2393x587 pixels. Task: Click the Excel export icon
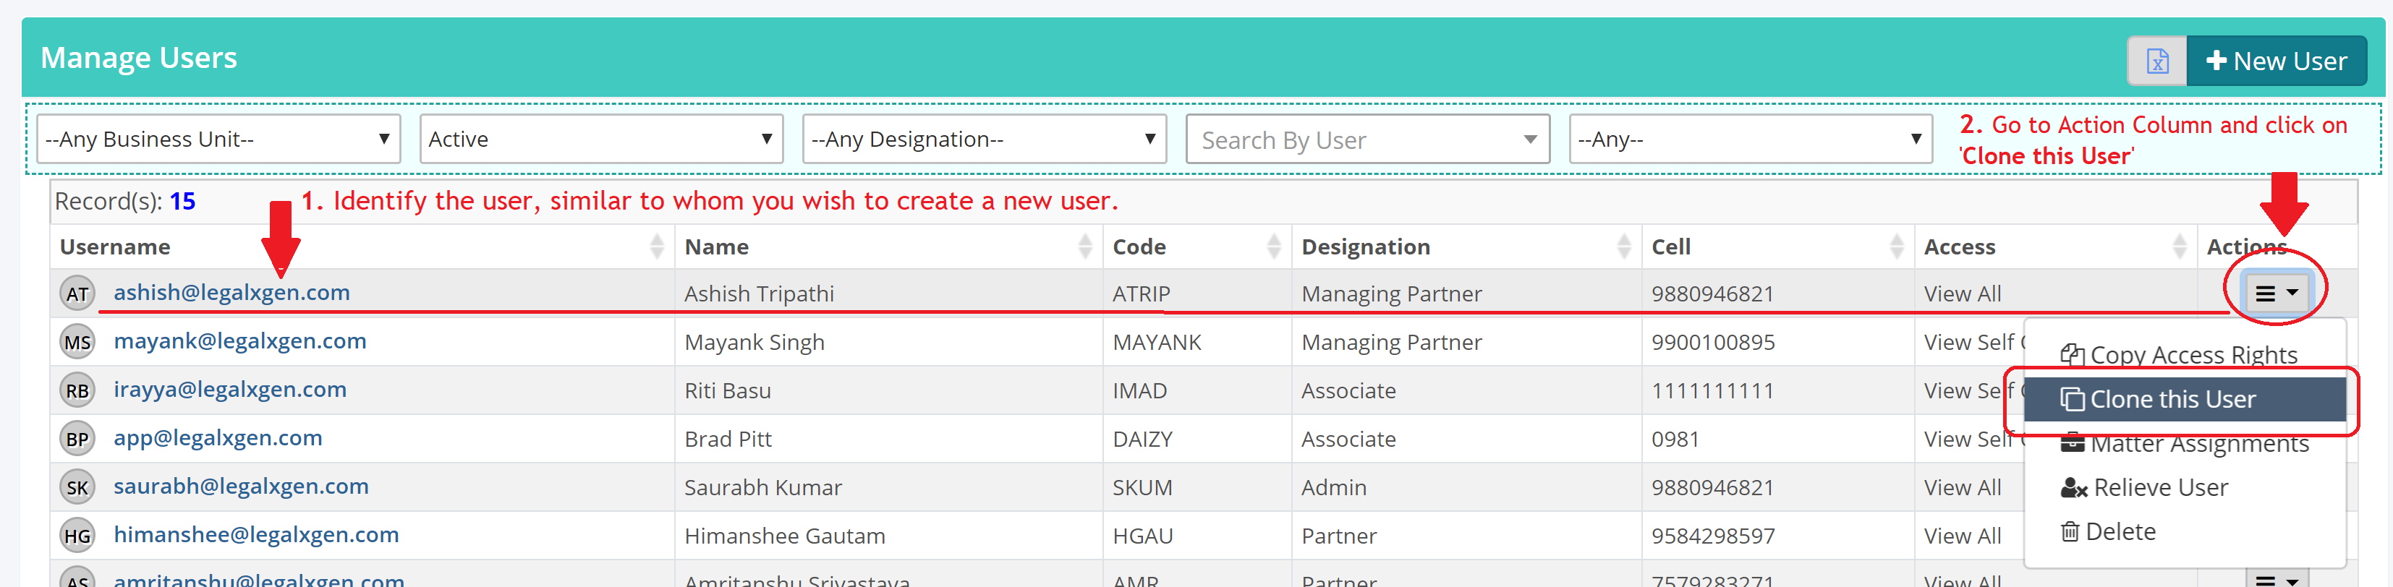click(2156, 61)
